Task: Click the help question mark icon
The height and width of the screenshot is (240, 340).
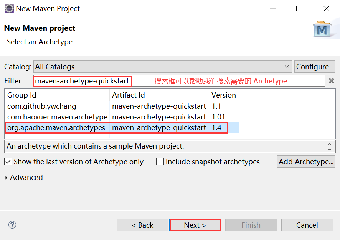Action: (x=12, y=225)
